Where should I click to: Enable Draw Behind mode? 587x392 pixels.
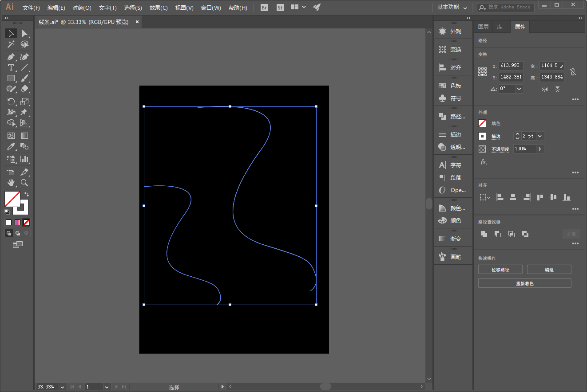click(x=18, y=233)
